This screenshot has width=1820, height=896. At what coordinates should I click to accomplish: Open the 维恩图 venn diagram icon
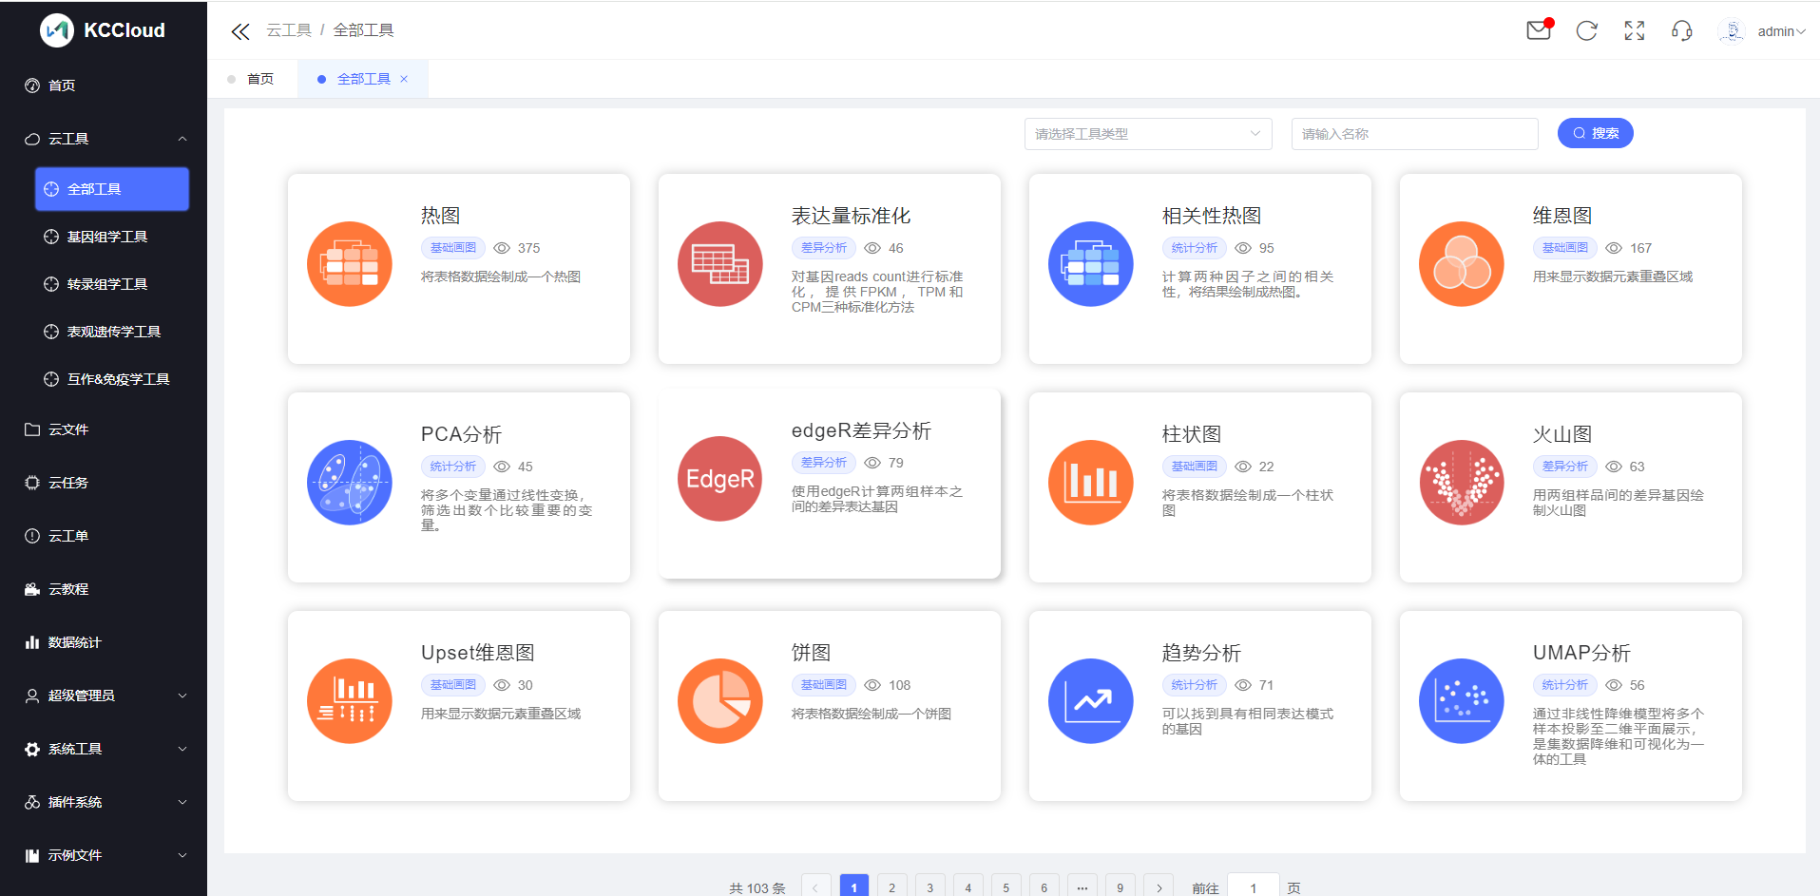pyautogui.click(x=1462, y=264)
